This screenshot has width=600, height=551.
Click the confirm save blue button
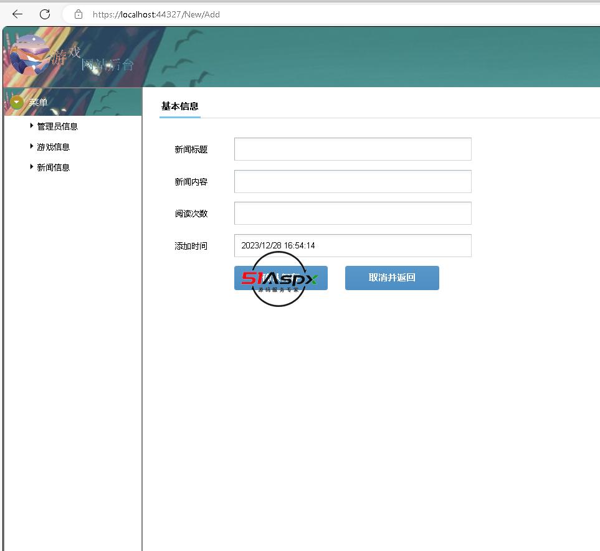pyautogui.click(x=281, y=278)
